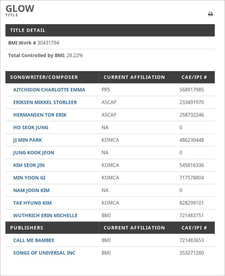Open MIN YOON GI link
This screenshot has width=225, height=276.
(29, 178)
